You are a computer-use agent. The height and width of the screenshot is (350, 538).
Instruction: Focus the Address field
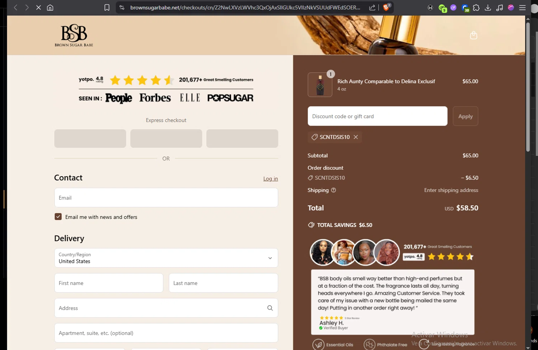pos(166,308)
